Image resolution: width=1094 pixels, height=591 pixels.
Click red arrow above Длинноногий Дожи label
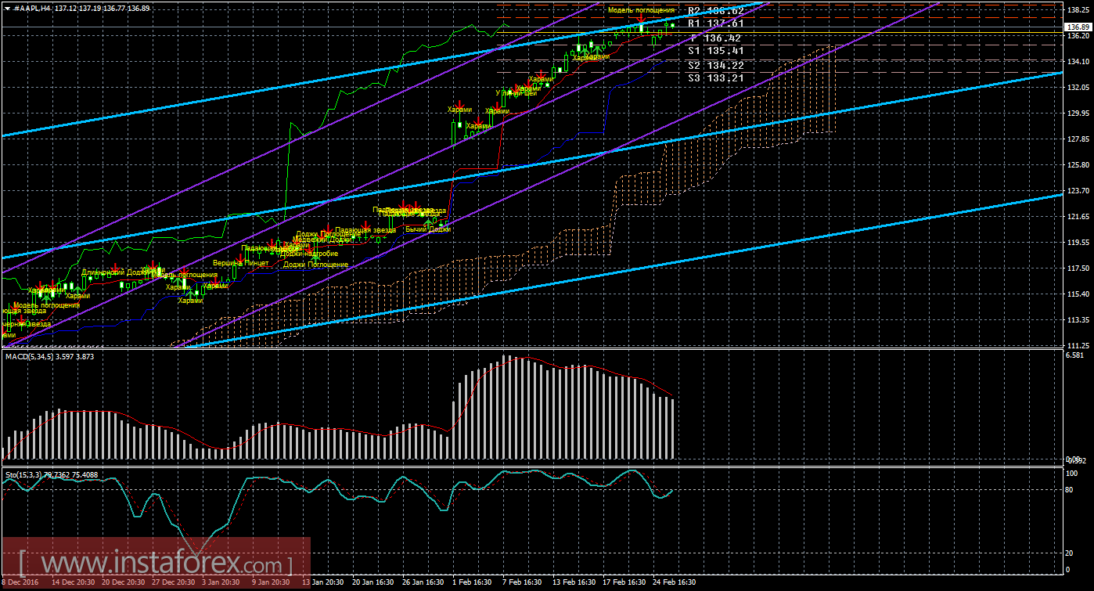[115, 268]
